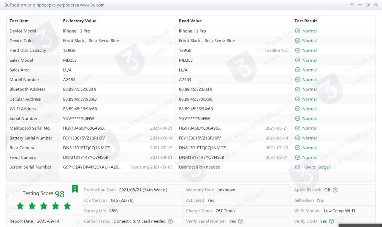Click the Test Item column header
Viewport: 382px width, 227px height.
pos(19,21)
